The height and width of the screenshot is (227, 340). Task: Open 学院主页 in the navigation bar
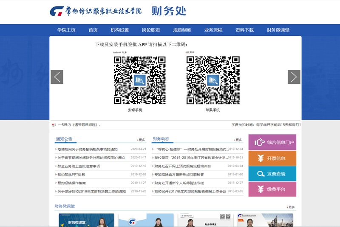pos(66,30)
